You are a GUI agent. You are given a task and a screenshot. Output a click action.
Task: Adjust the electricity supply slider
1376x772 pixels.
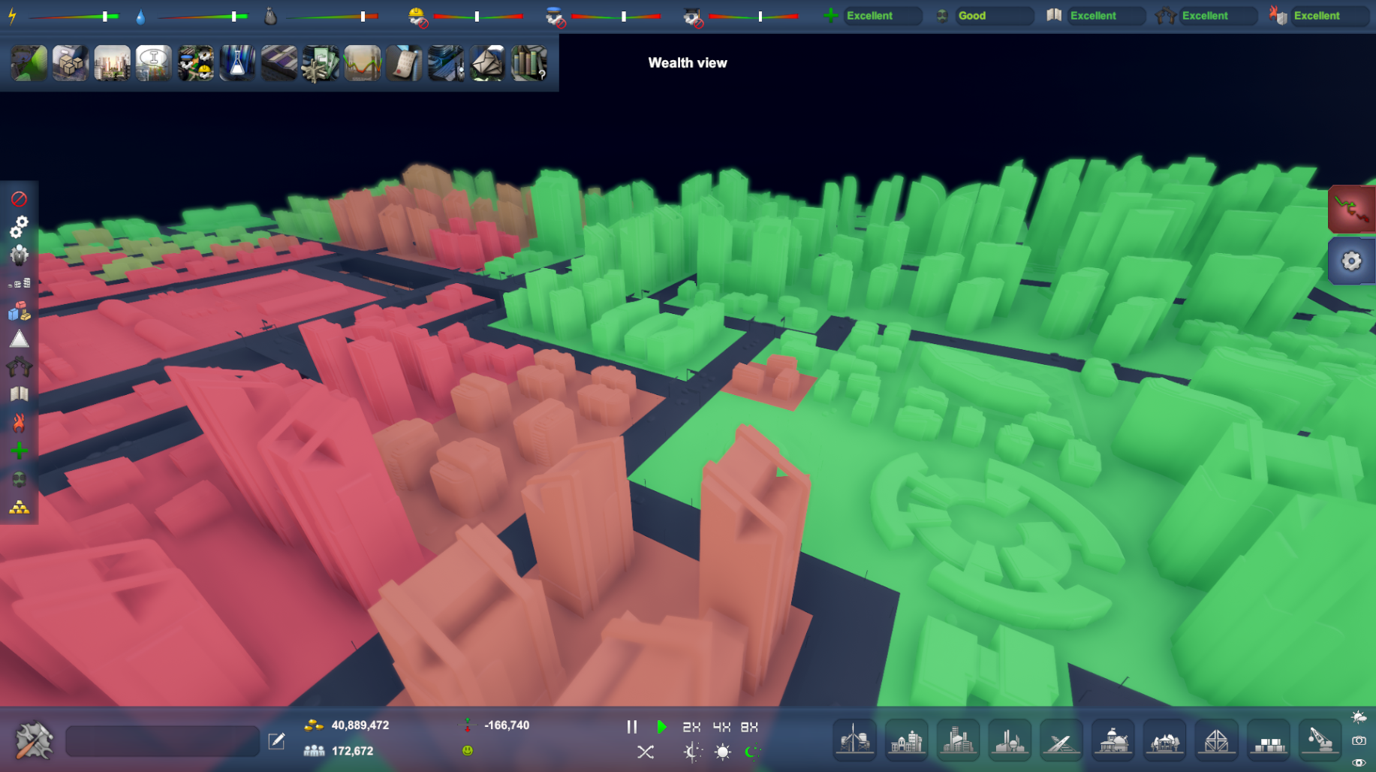74,17
